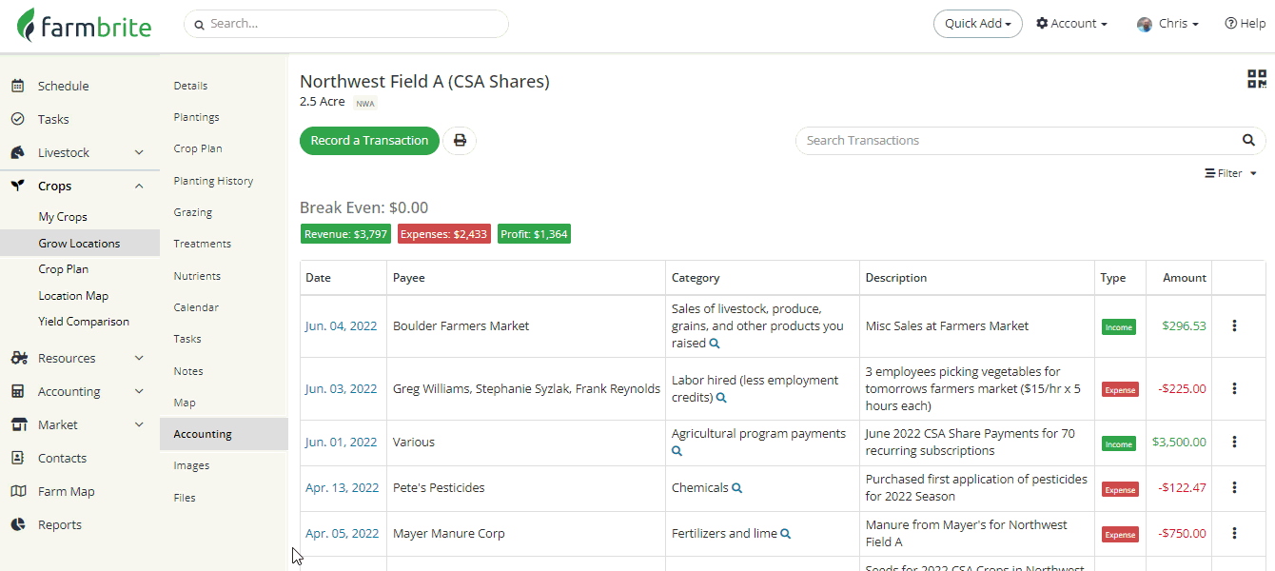Expand the Resources menu chevron
1275x571 pixels.
pyautogui.click(x=139, y=358)
